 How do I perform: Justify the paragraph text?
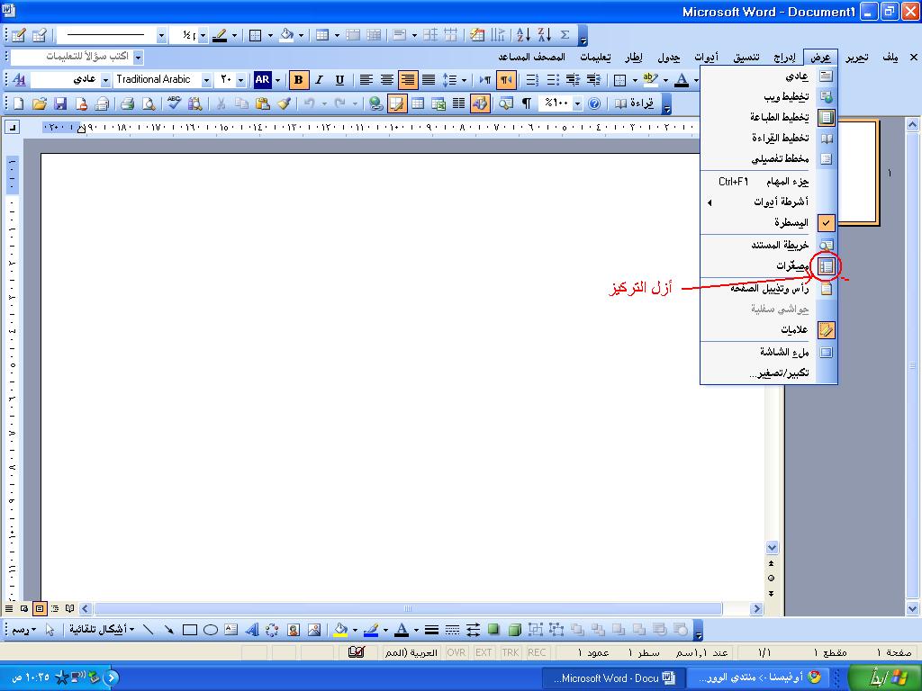[x=429, y=80]
